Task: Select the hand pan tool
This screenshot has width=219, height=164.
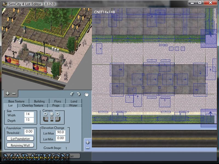Action: click(87, 94)
